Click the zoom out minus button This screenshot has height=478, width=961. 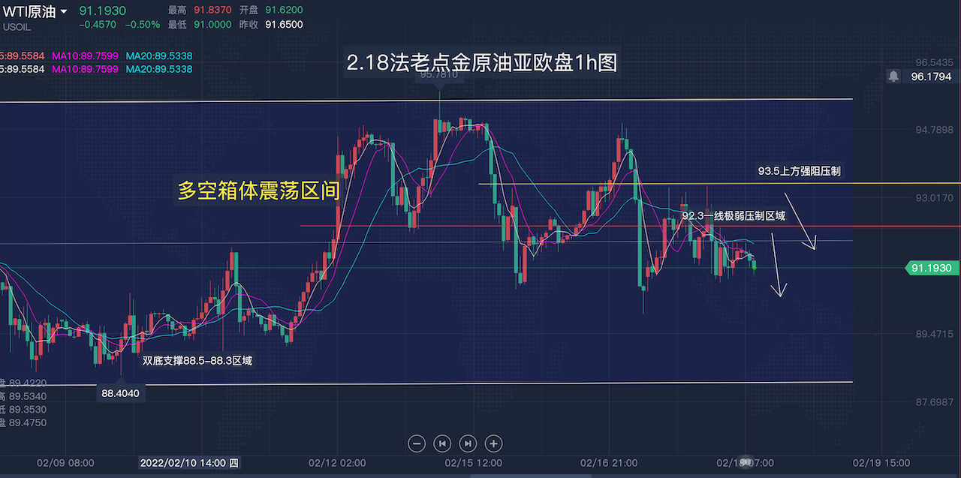tap(417, 443)
